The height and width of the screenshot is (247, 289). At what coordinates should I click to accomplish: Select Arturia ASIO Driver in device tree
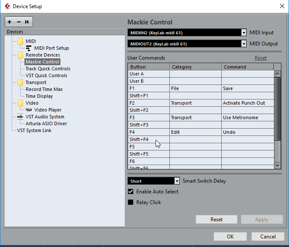pos(46,123)
